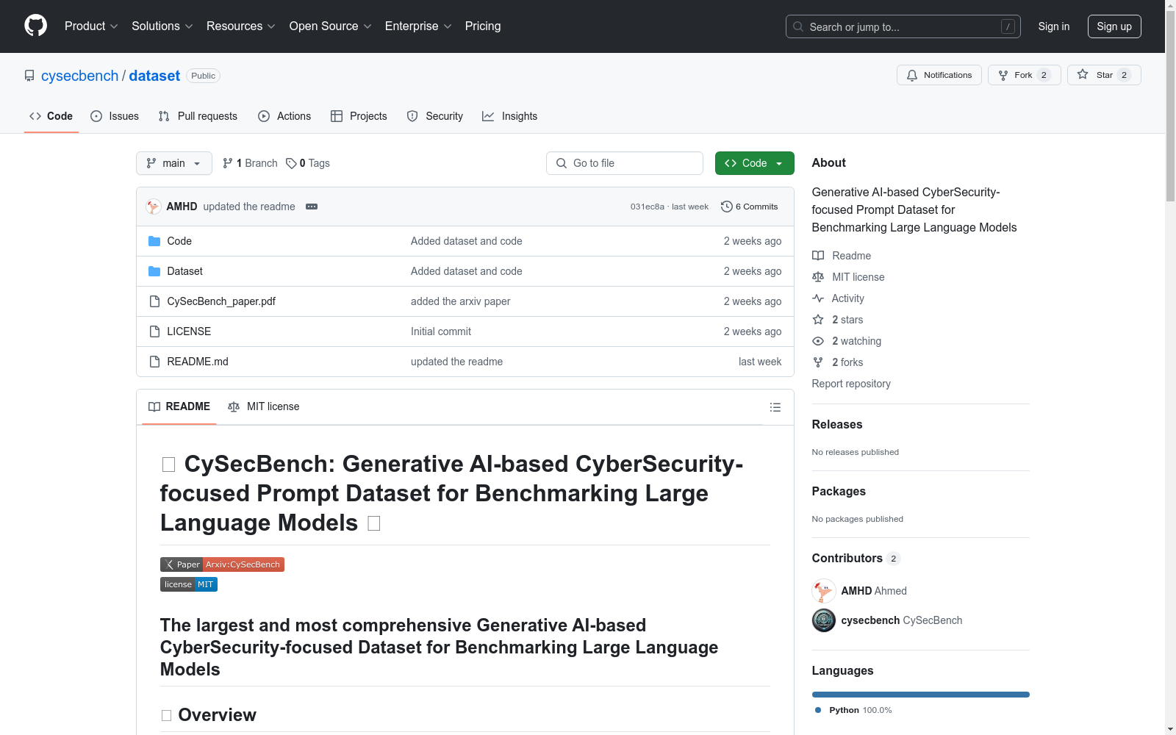1176x735 pixels.
Task: Open the Enterprise menu
Action: coord(418,26)
